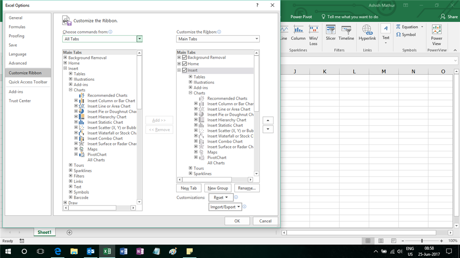The image size is (460, 258).
Task: Click the New Group button
Action: click(218, 188)
